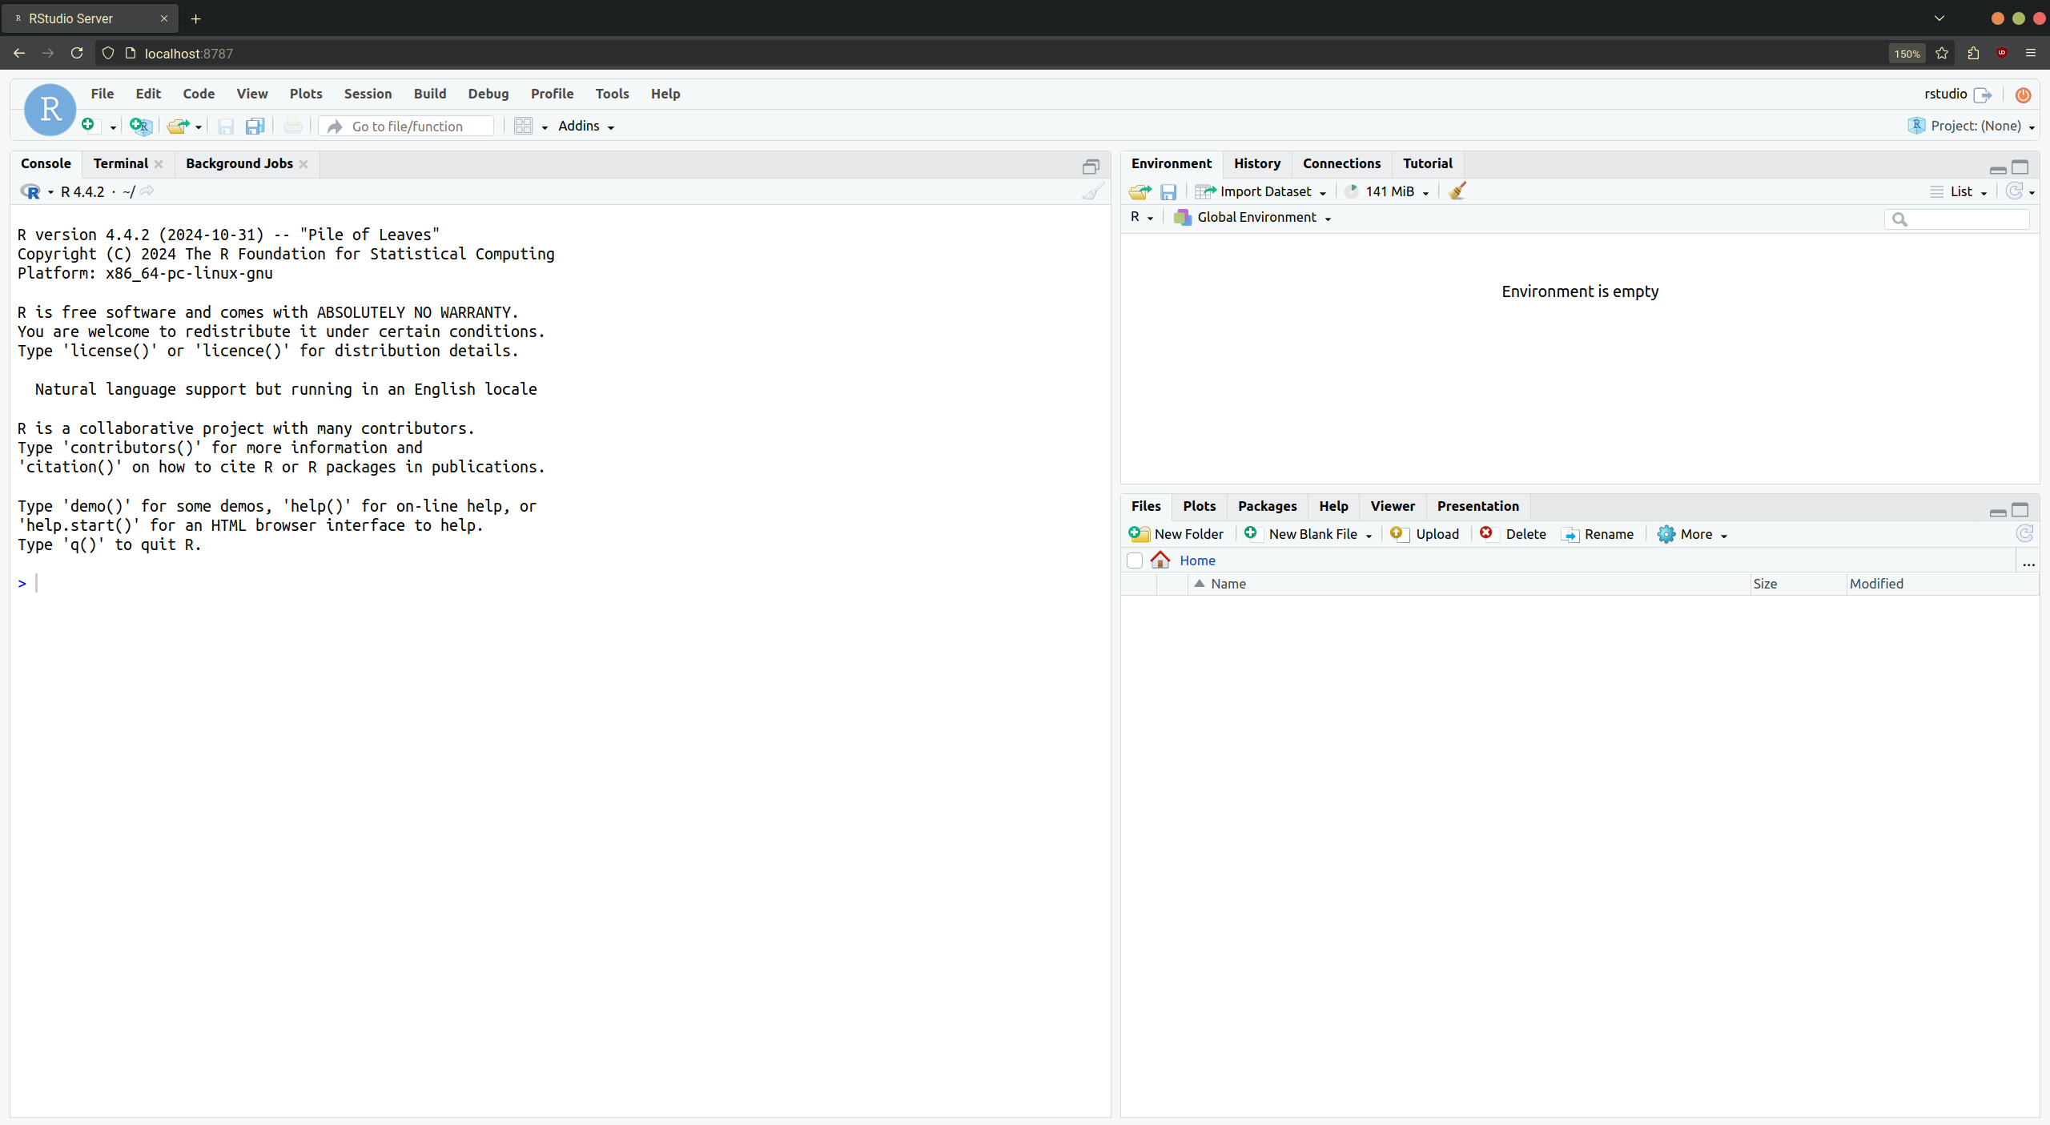
Task: Click the Sign Out icon beside rstudio
Action: click(1983, 94)
